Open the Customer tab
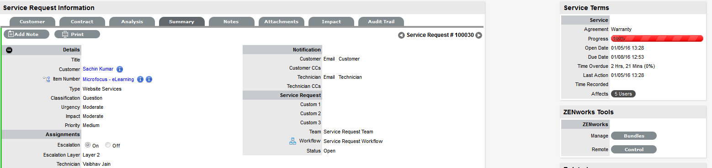Screen dimensions: 712x168 32,21
